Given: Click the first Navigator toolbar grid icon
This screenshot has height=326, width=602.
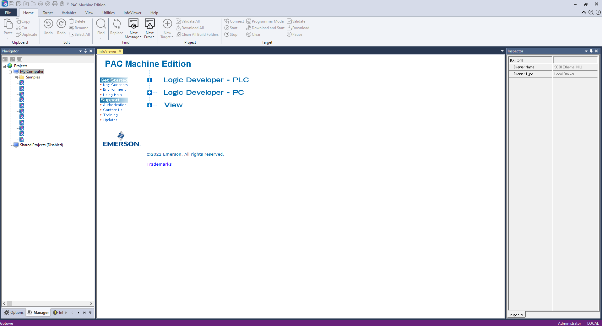Looking at the screenshot, I should (x=5, y=59).
